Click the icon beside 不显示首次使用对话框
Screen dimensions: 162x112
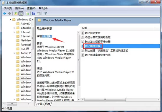coord(83,37)
